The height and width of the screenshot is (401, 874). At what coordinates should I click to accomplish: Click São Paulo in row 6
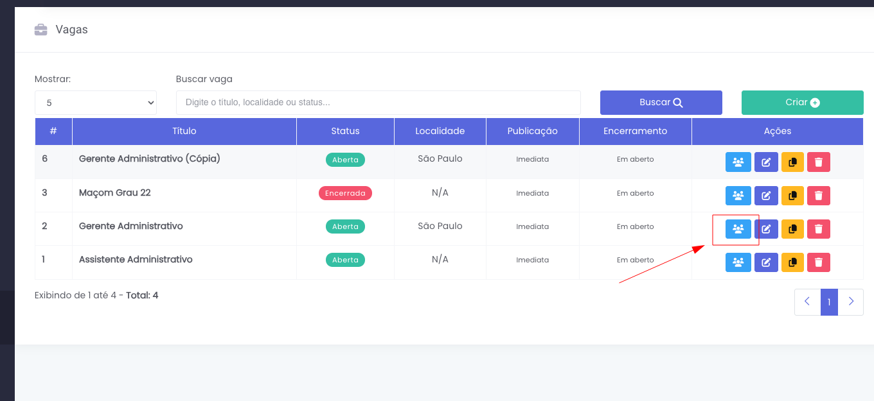point(440,158)
